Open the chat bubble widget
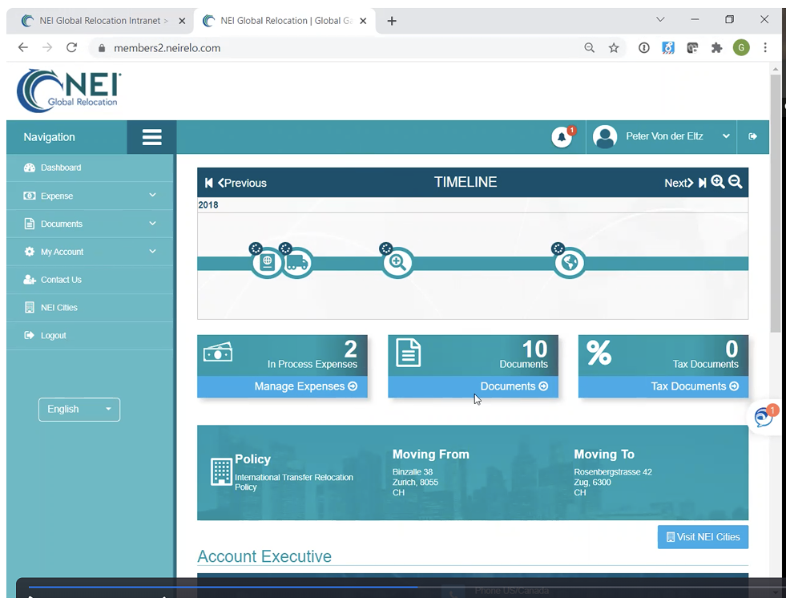The width and height of the screenshot is (786, 598). coord(764,416)
